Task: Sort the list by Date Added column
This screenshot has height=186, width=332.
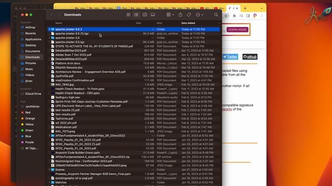Action: pyautogui.click(x=188, y=23)
